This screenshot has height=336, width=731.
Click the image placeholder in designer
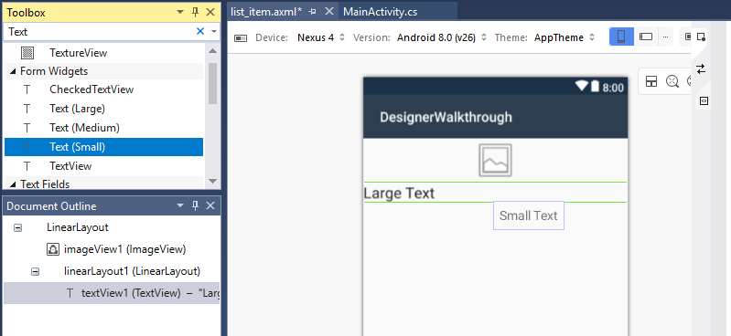click(x=495, y=160)
